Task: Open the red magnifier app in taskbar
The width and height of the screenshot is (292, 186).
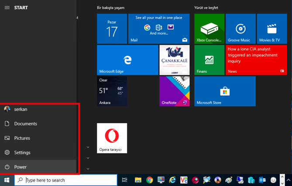Action: tap(195, 180)
